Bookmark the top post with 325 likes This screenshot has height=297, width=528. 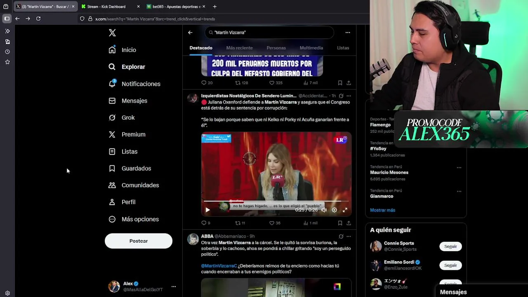340,83
